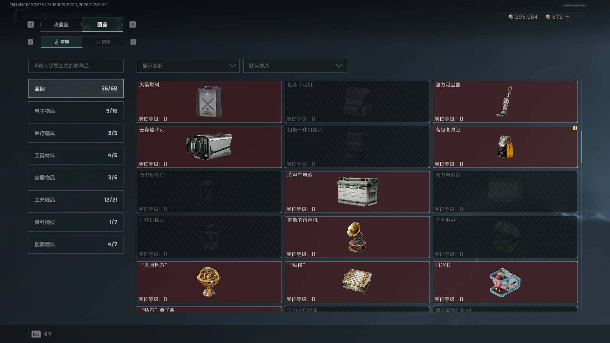This screenshot has width=610, height=343.
Task: Click the plus icon beside 872 currency
Action: click(x=567, y=17)
